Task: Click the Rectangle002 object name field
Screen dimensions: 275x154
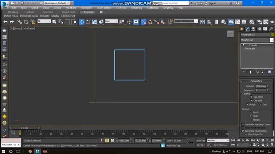Action: click(x=255, y=35)
